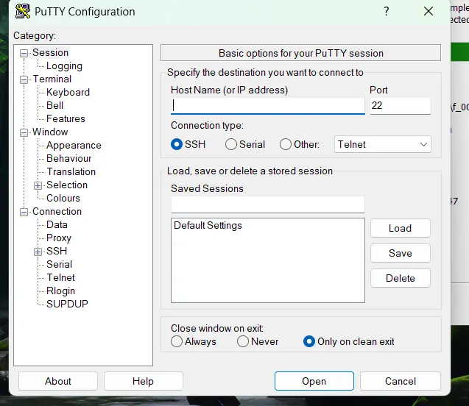Image resolution: width=469 pixels, height=406 pixels.
Task: Click the Port field showing 22
Action: click(401, 106)
